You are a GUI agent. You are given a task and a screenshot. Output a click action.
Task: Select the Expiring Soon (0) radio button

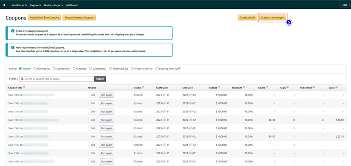tap(157, 69)
